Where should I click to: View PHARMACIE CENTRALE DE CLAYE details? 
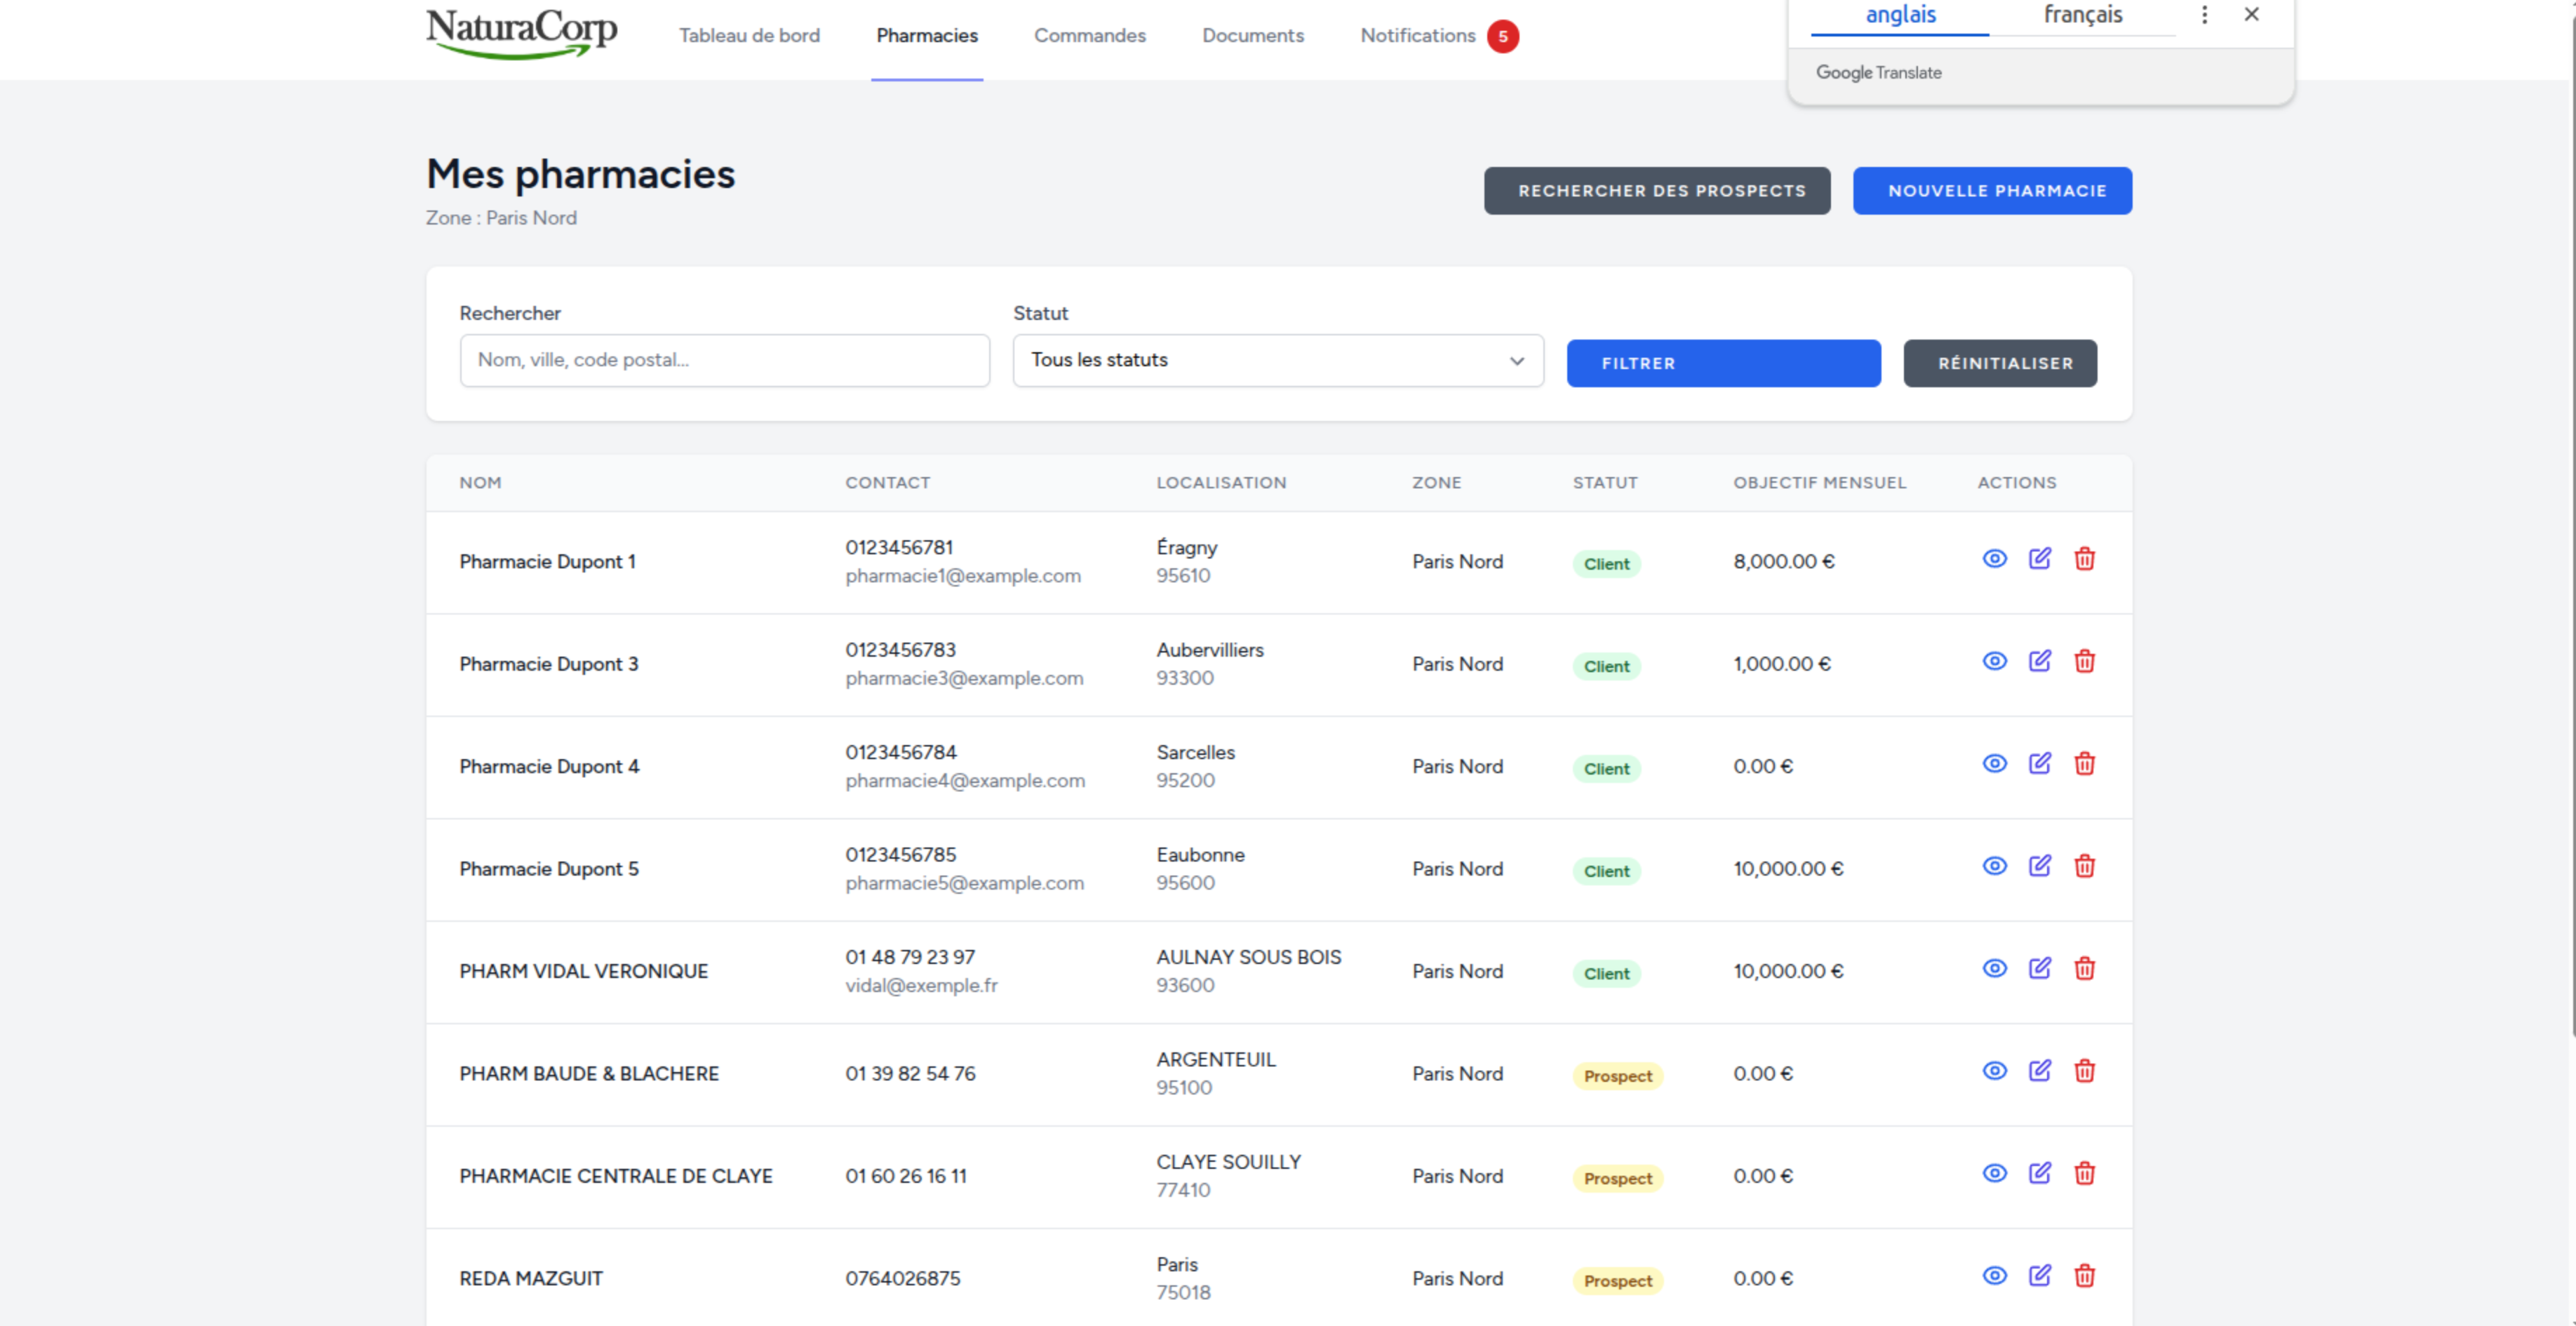click(1994, 1173)
